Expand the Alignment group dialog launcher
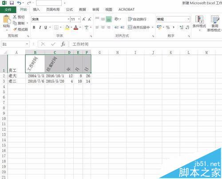Viewport: 222px width, 179px height. (x=153, y=36)
